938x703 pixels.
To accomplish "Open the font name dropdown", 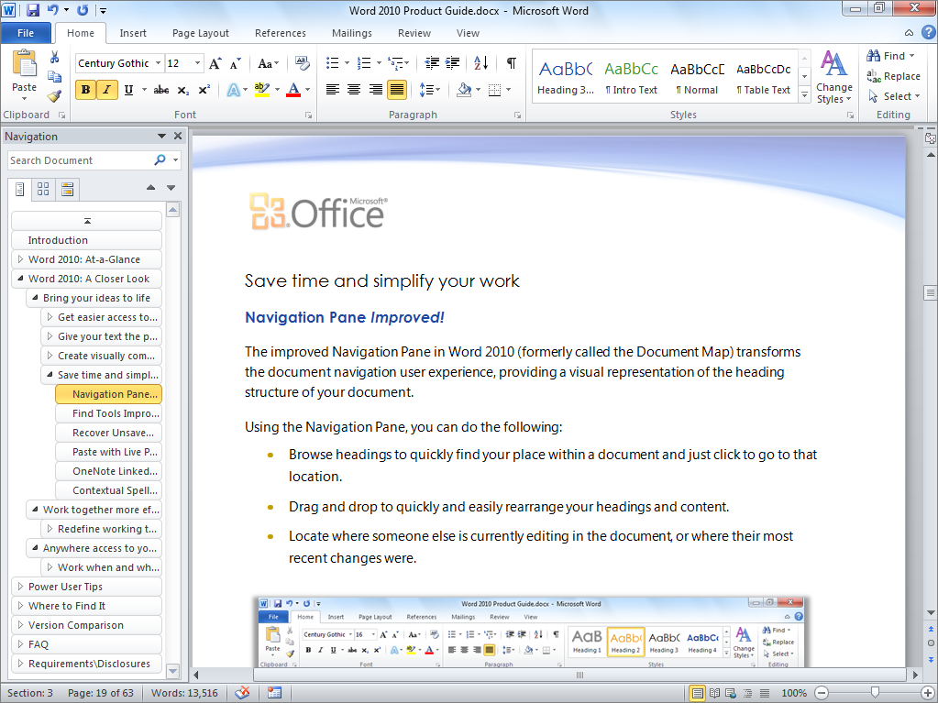I will coord(158,62).
